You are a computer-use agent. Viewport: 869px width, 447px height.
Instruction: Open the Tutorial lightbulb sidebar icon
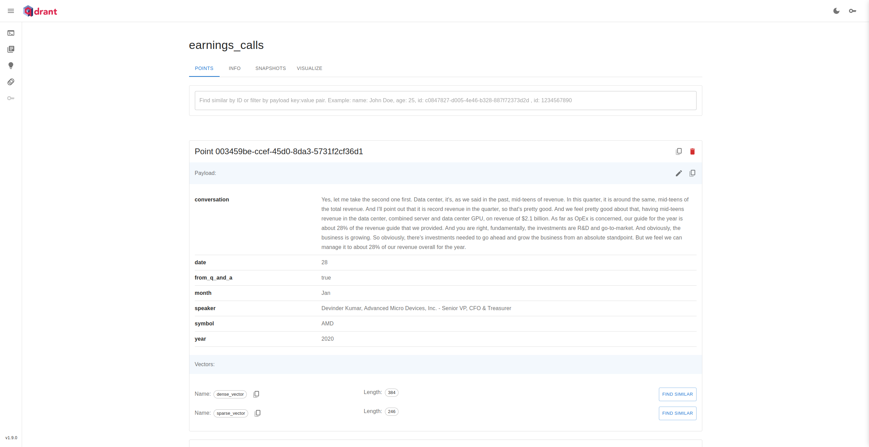[x=11, y=66]
